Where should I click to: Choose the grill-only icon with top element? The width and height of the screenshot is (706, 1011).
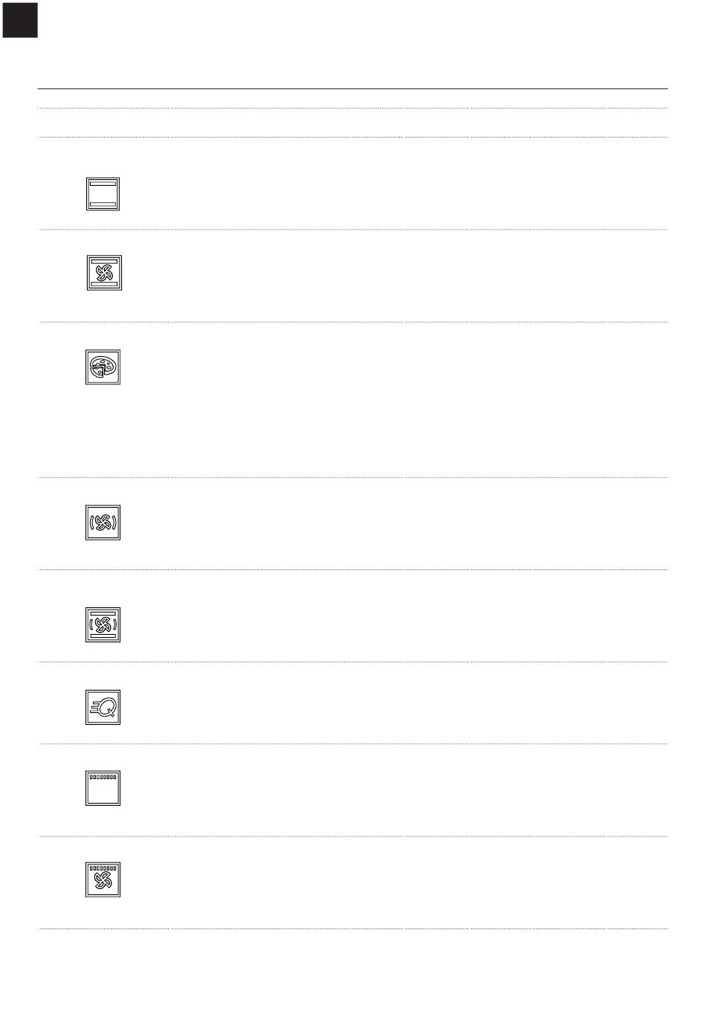pos(103,789)
